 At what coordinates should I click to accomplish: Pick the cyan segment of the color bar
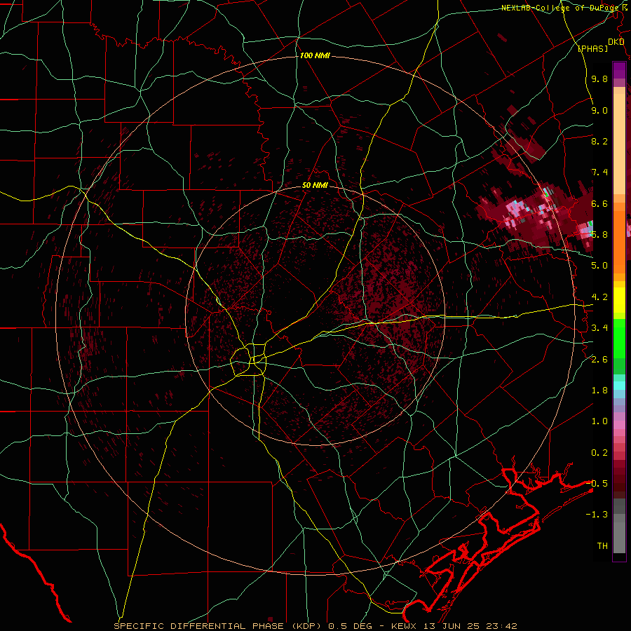(619, 386)
